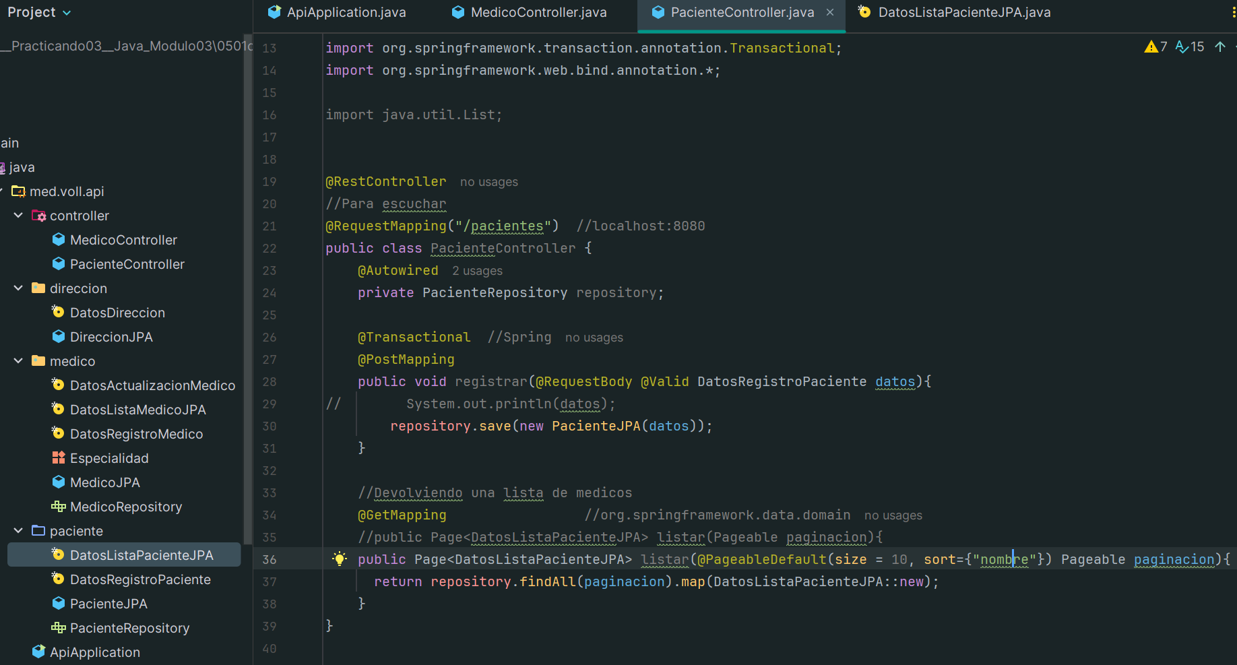
Task: Click the direccion folder icon
Action: (x=38, y=288)
